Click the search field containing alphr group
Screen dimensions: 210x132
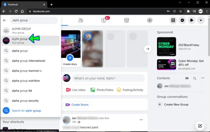pyautogui.click(x=34, y=20)
